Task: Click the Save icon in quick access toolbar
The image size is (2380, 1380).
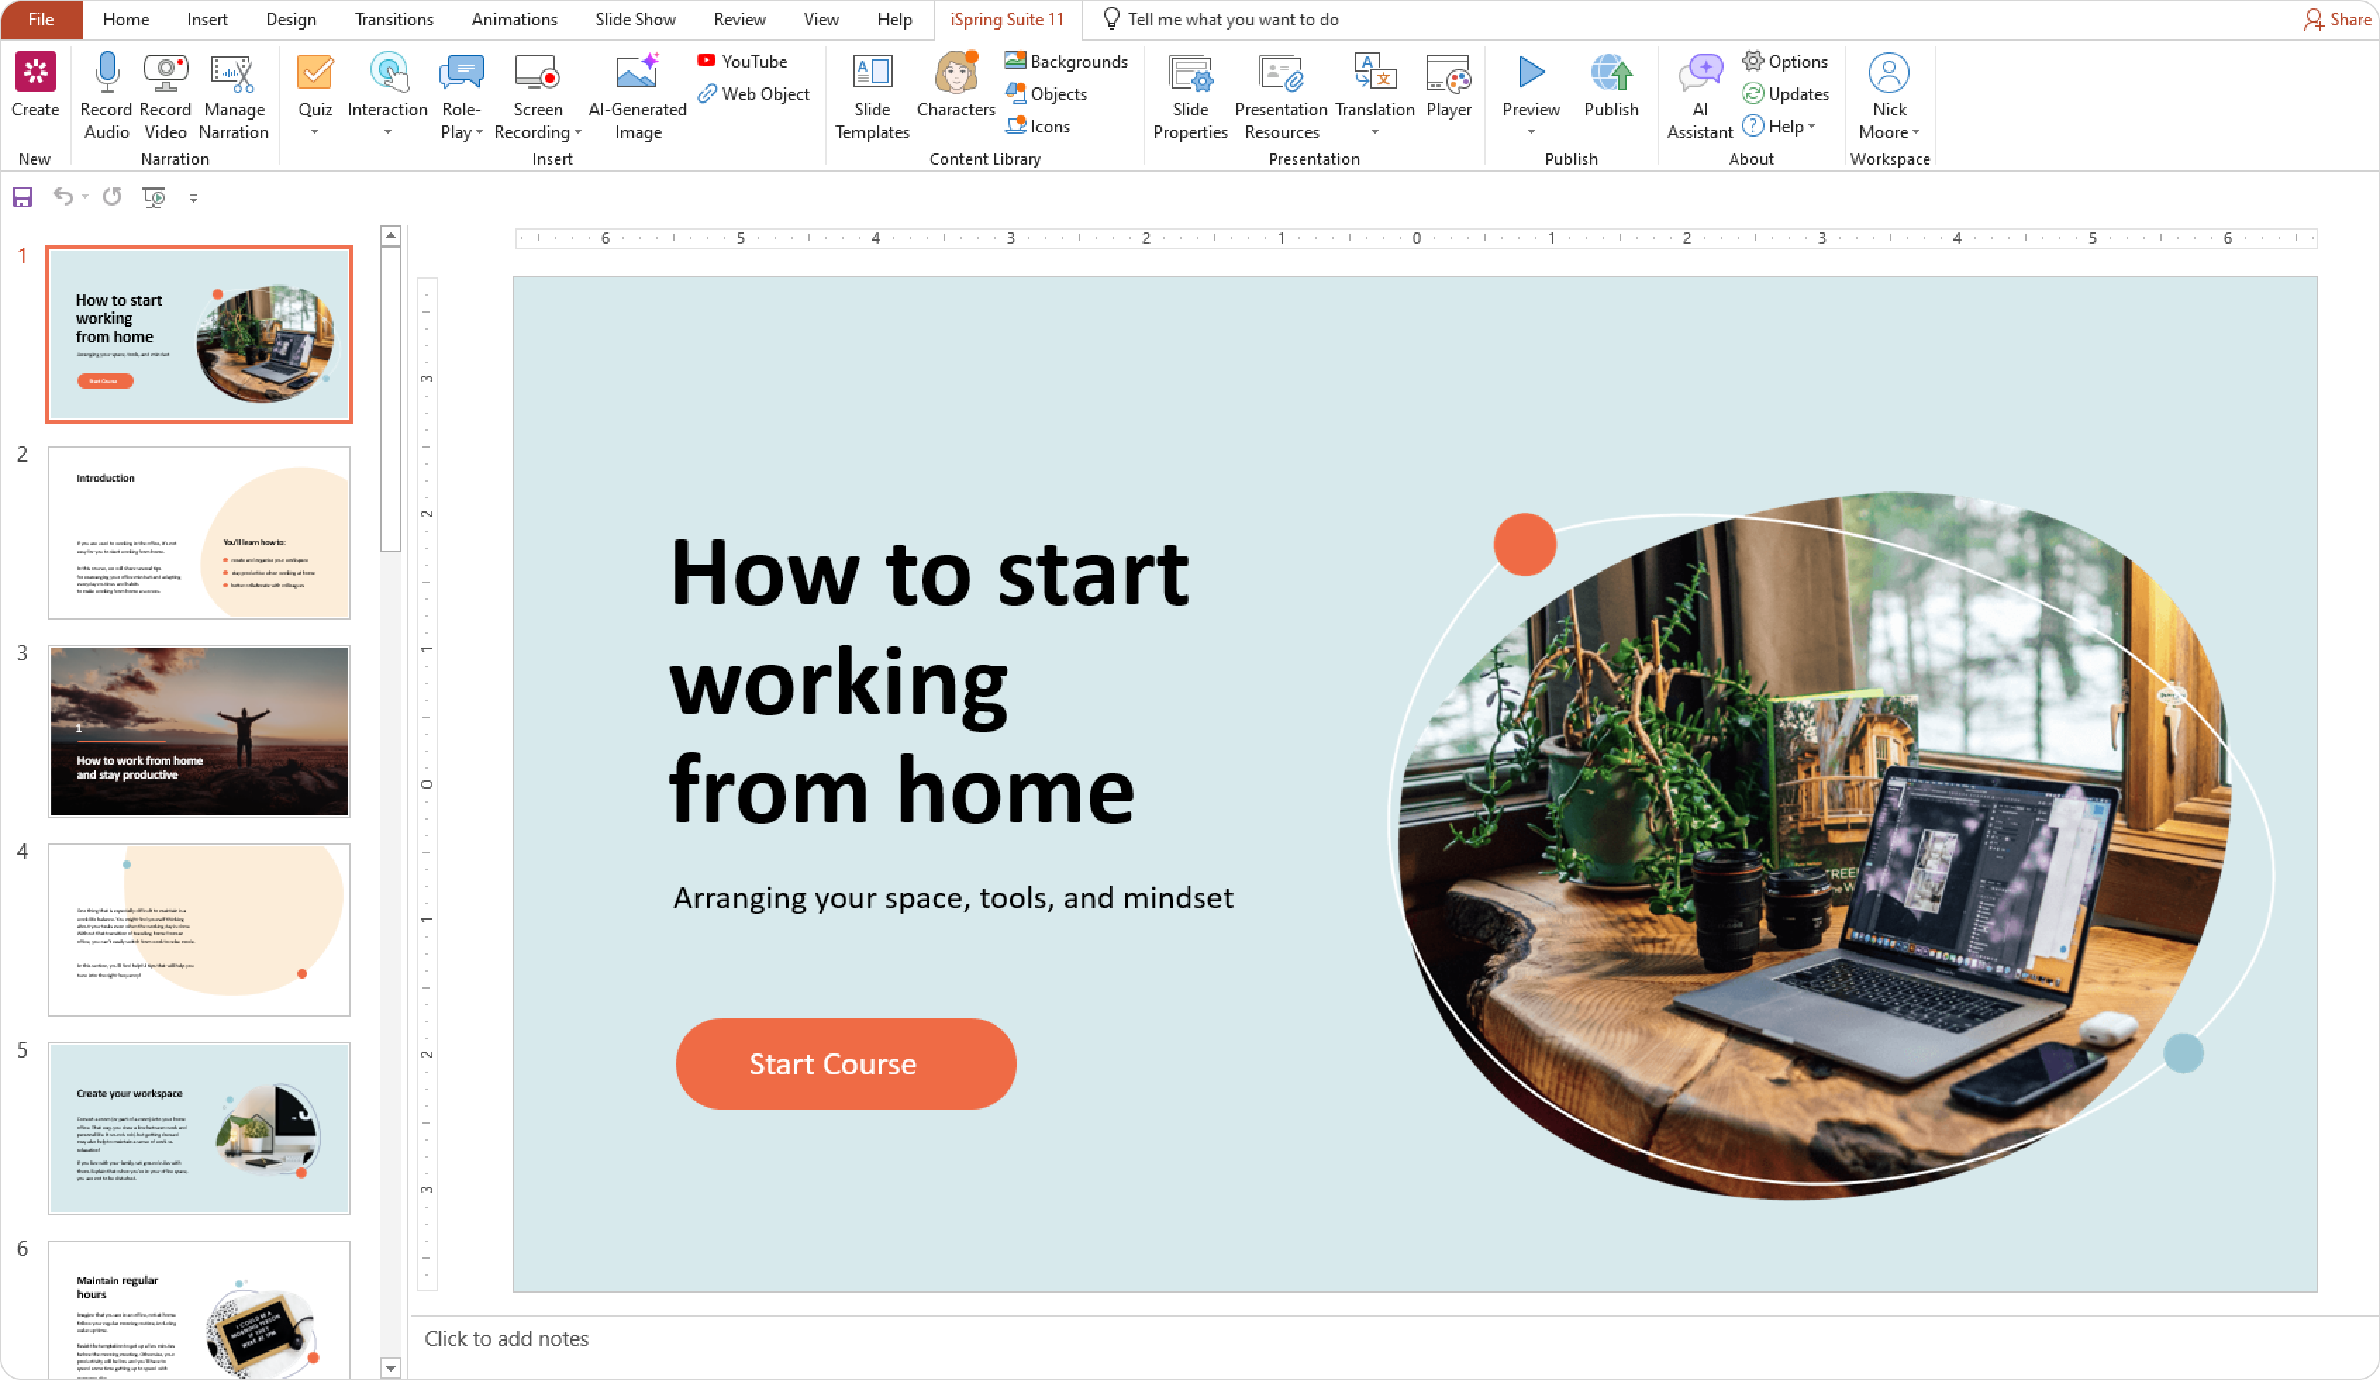Action: tap(23, 196)
